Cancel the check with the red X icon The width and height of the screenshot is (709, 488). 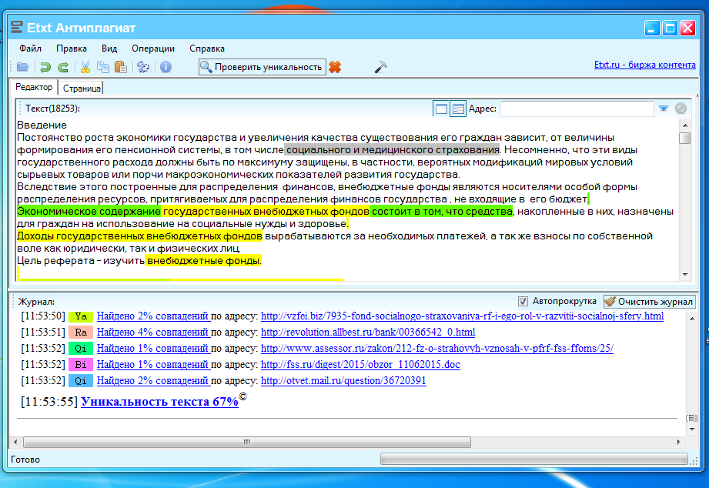335,68
